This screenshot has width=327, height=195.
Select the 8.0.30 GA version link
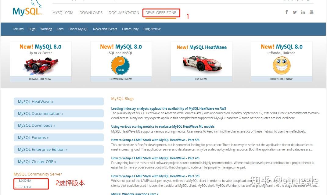(x=25, y=181)
